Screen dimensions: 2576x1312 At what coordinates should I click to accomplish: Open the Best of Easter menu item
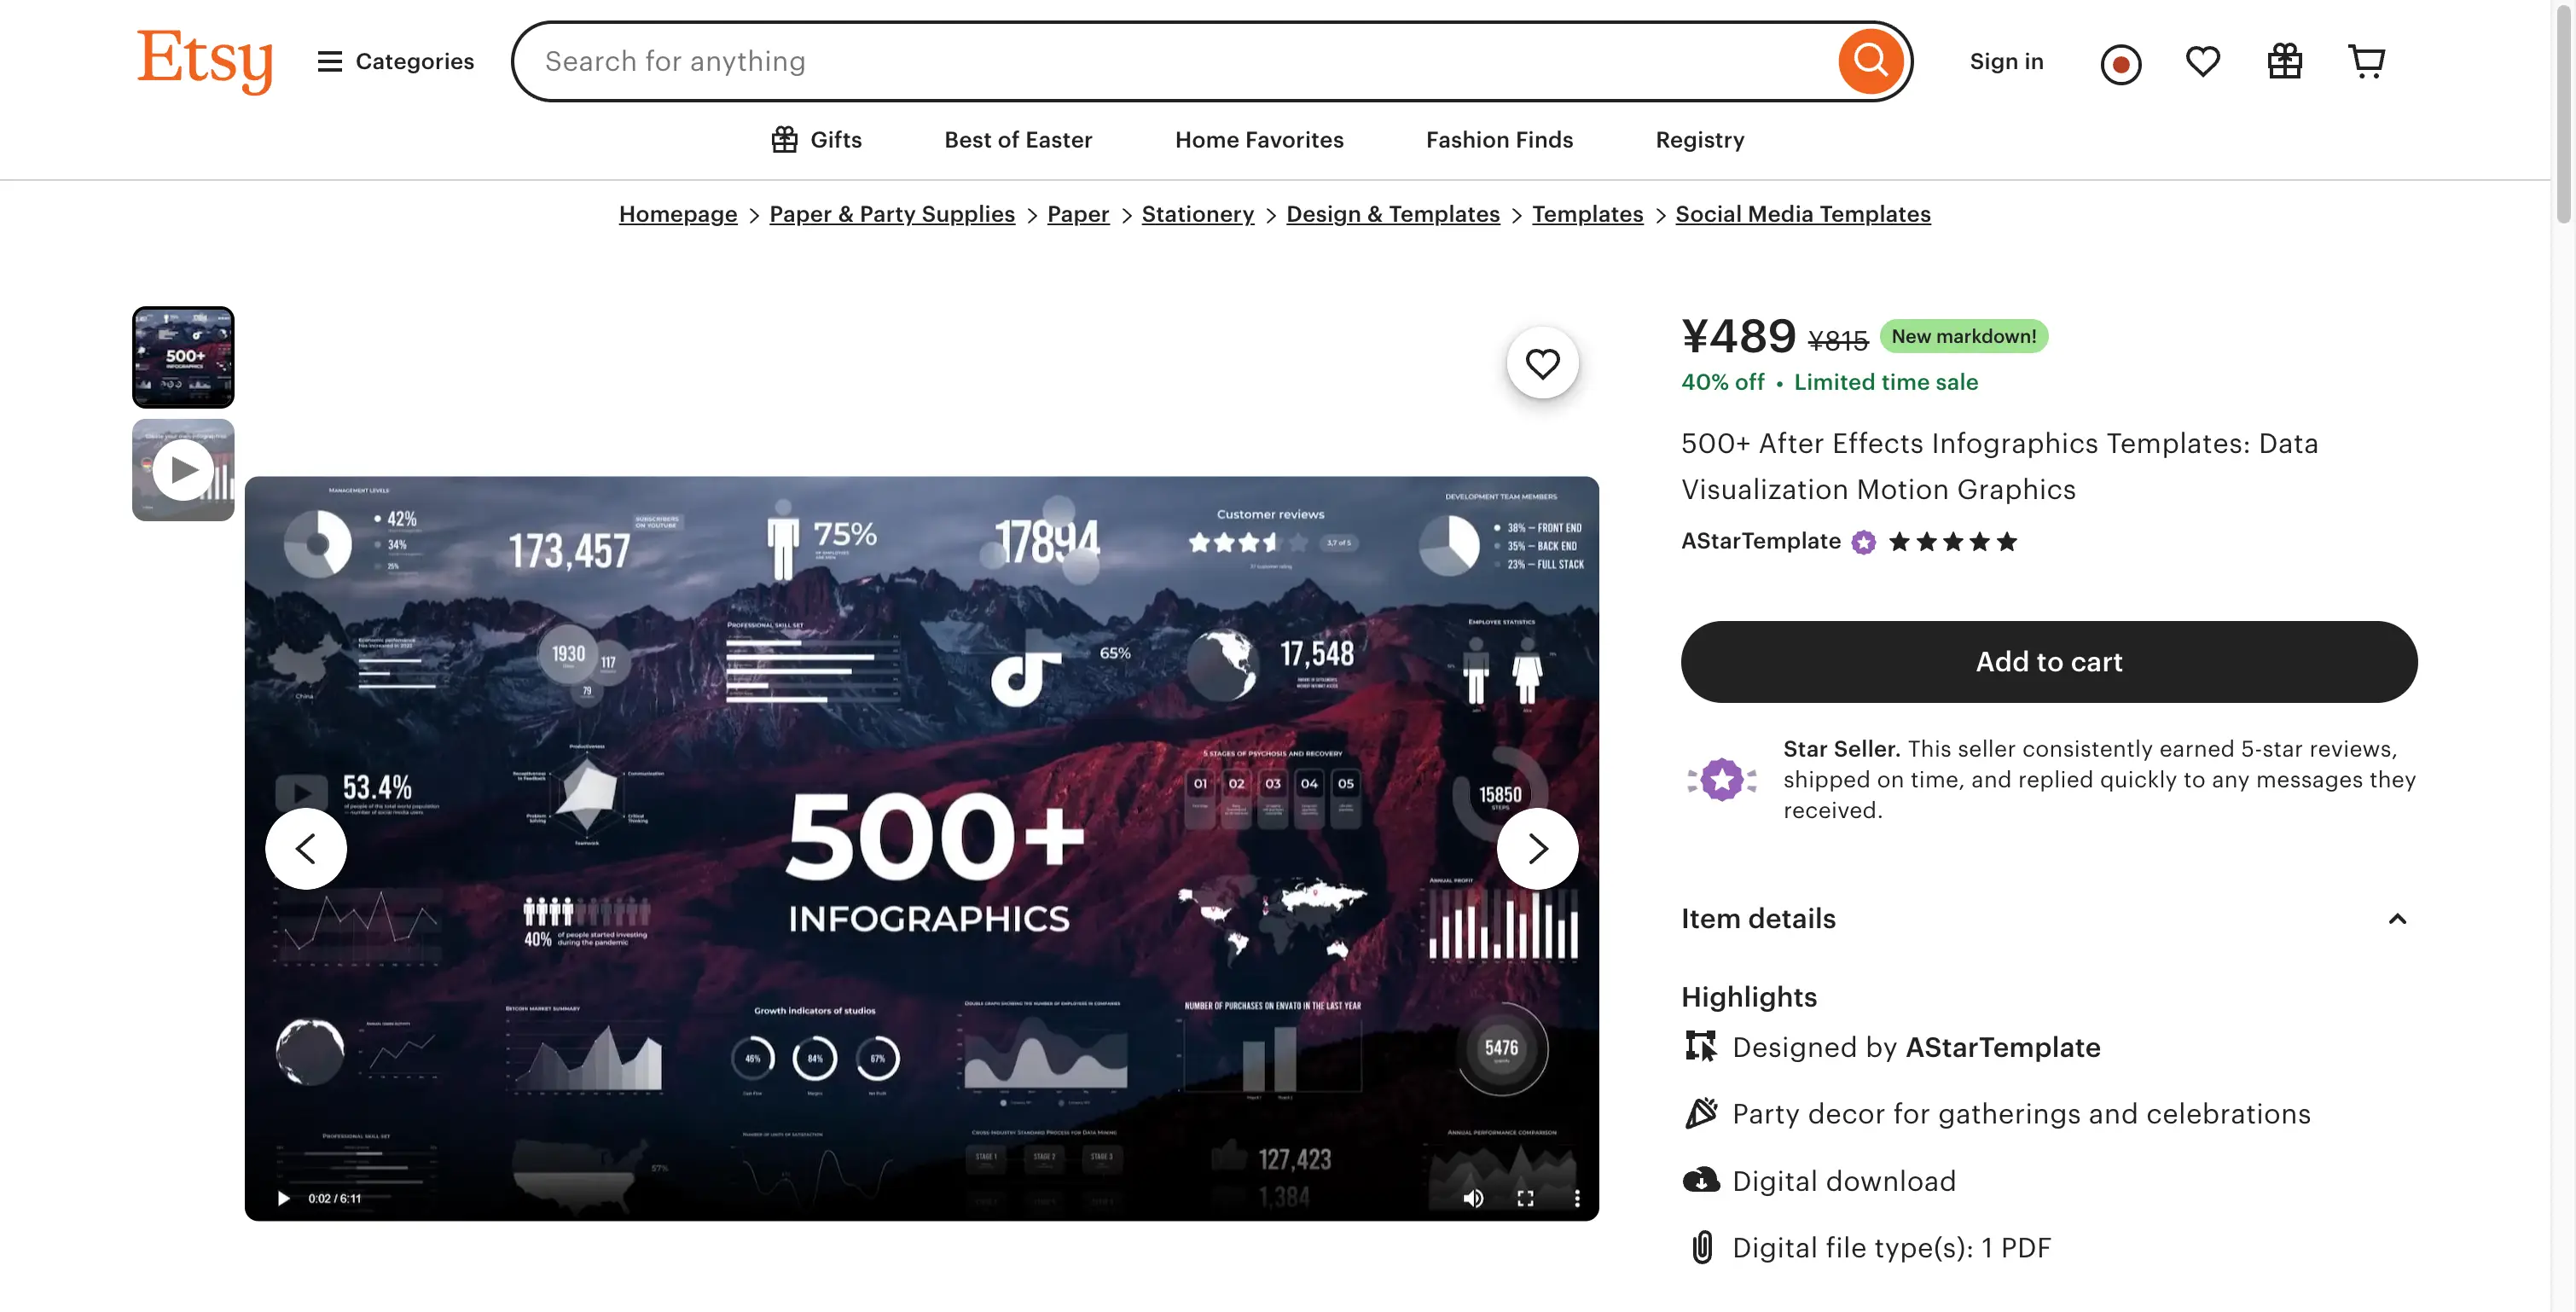point(1018,140)
